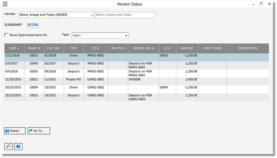Click the Detail button

click(x=15, y=131)
